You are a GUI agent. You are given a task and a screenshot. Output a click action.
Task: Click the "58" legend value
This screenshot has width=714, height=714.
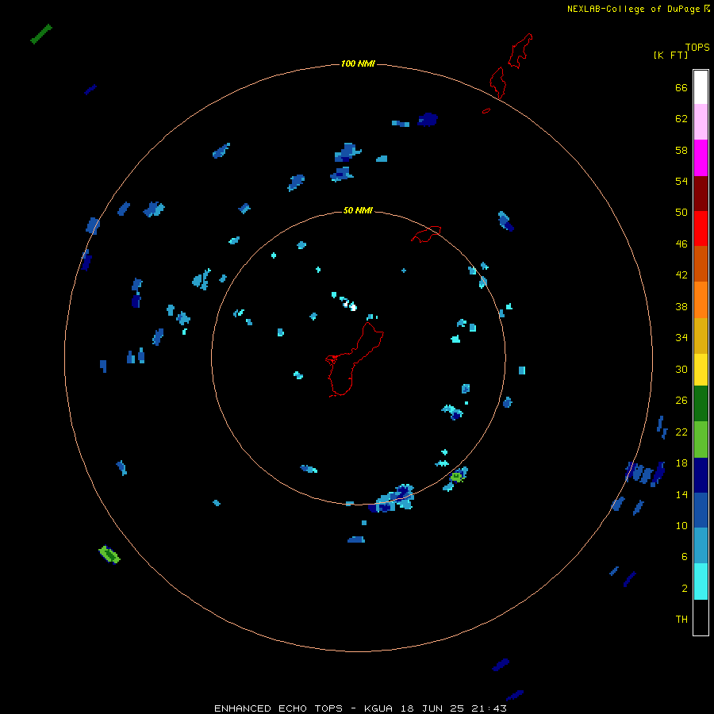[x=681, y=150]
